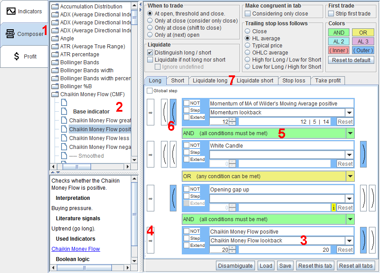The height and width of the screenshot is (273, 380).
Task: Toggle the outer open parenthesis on White Candle row
Action: [165, 154]
